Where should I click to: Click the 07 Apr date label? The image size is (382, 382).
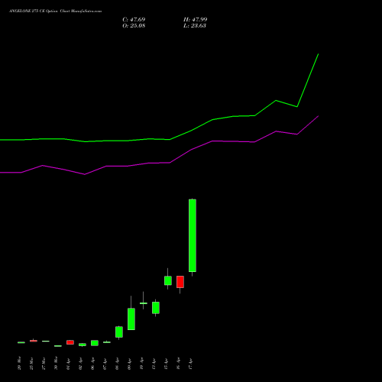(x=105, y=364)
